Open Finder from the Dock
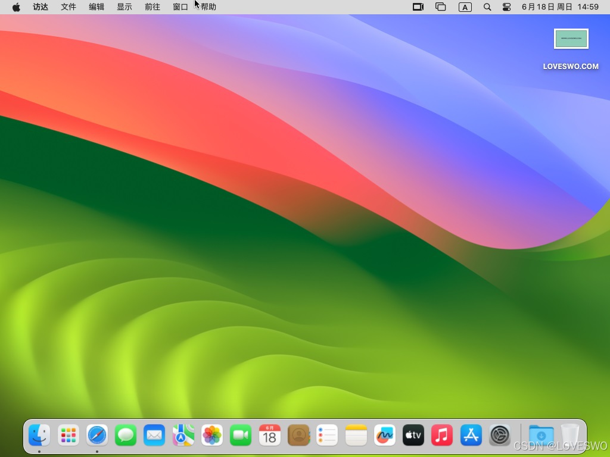Image resolution: width=610 pixels, height=457 pixels. click(39, 435)
